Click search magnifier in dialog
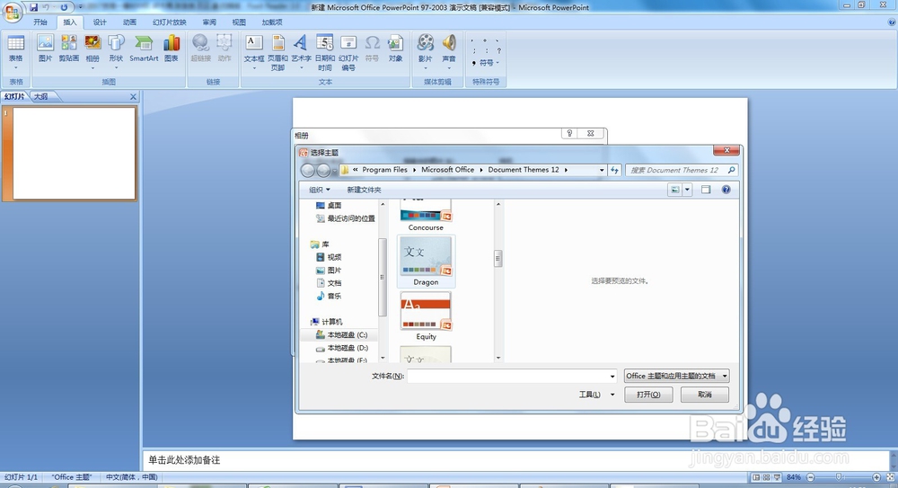898x488 pixels. (x=731, y=171)
